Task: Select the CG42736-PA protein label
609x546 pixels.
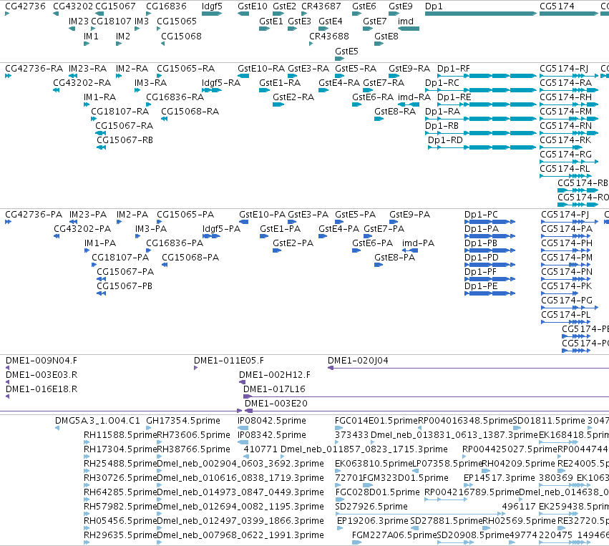Action: [34, 215]
